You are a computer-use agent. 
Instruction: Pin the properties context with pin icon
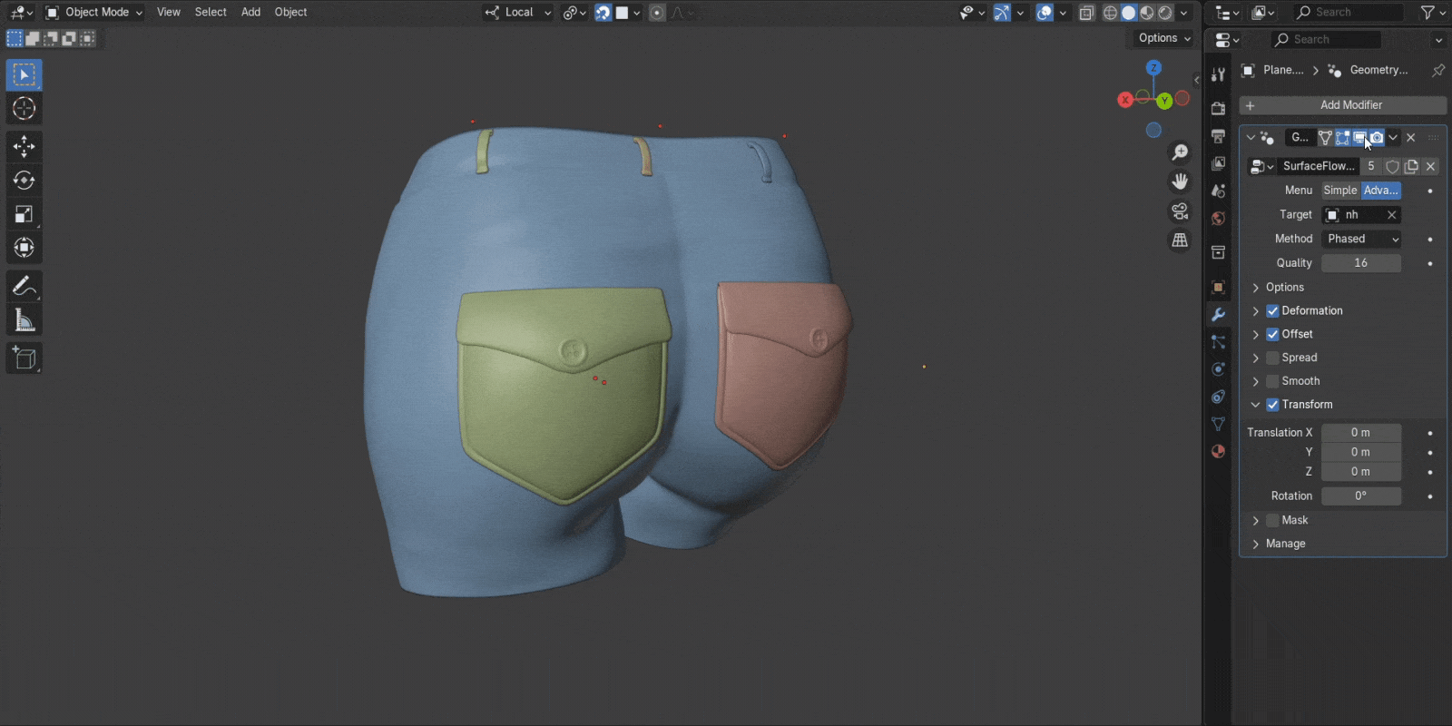click(1437, 70)
